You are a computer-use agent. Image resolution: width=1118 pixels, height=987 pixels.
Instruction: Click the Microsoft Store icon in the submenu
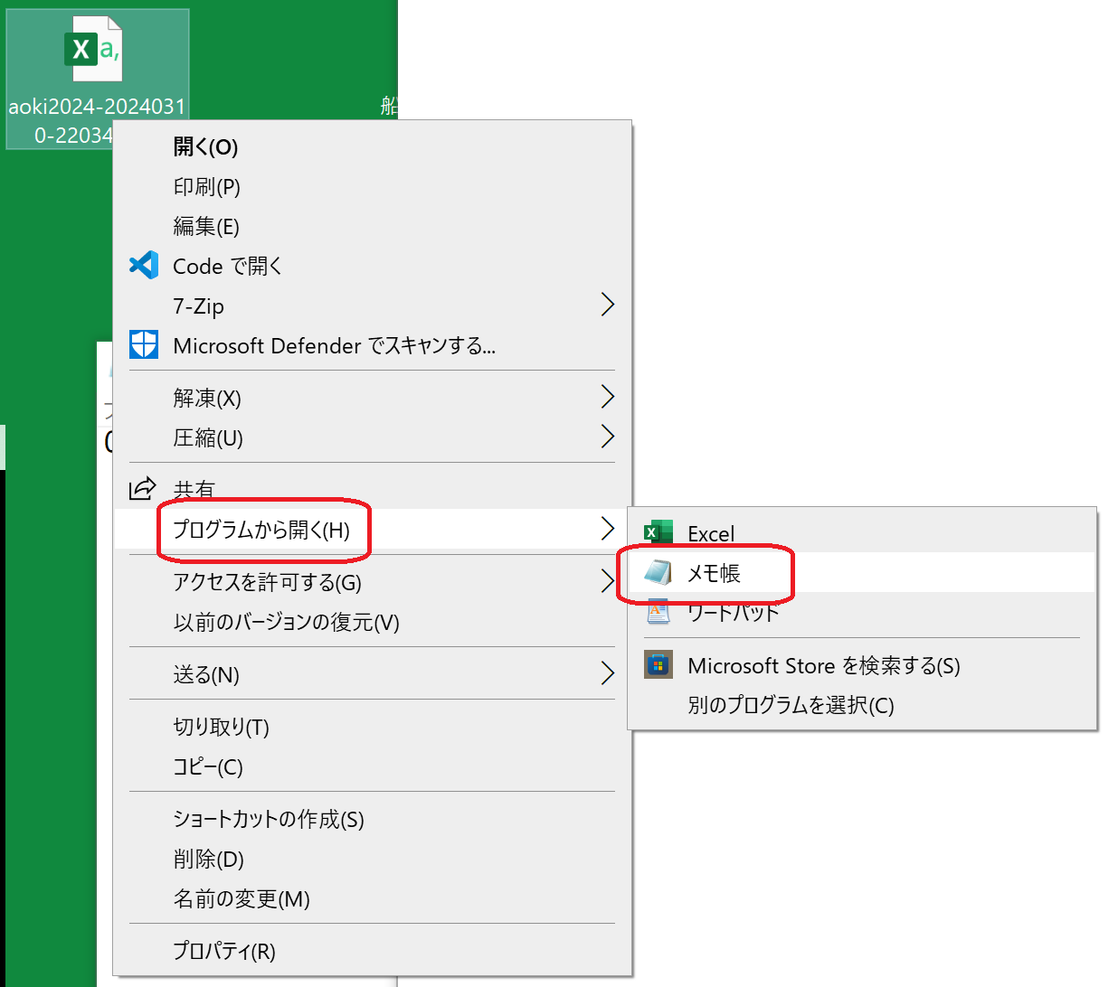658,665
